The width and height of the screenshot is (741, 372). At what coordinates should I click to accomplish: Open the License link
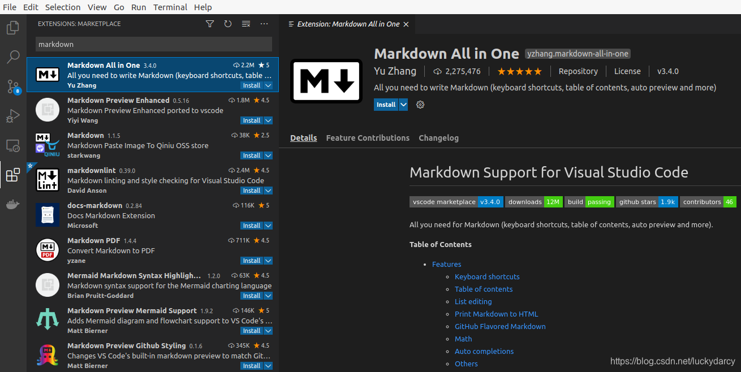627,71
